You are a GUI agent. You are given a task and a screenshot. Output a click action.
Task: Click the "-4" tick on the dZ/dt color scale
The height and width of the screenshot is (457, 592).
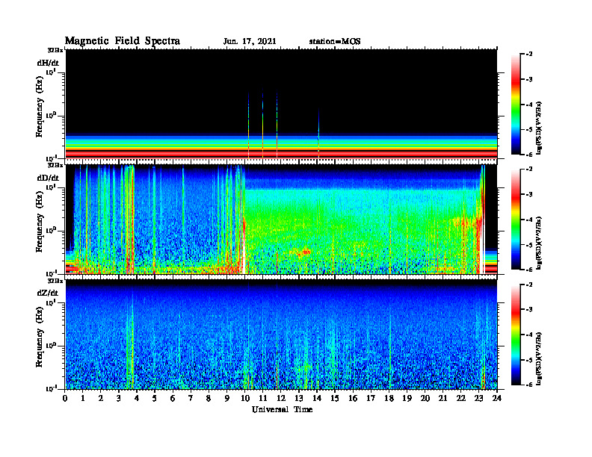(528, 335)
